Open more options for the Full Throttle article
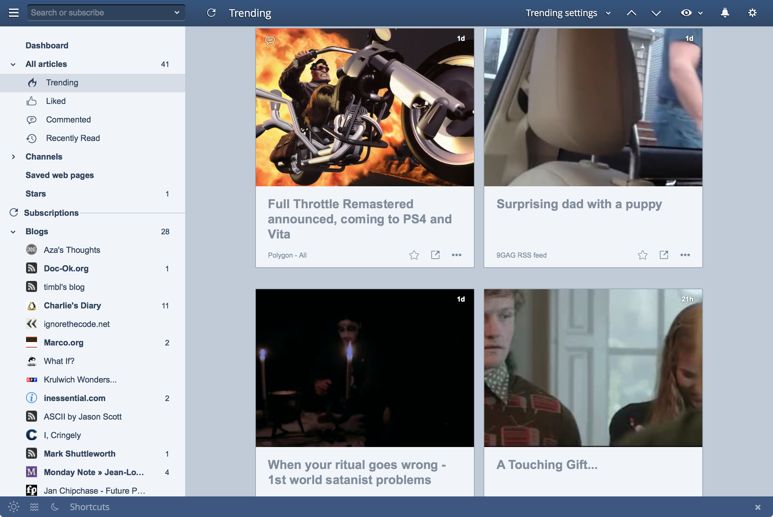This screenshot has height=517, width=773. pyautogui.click(x=456, y=255)
